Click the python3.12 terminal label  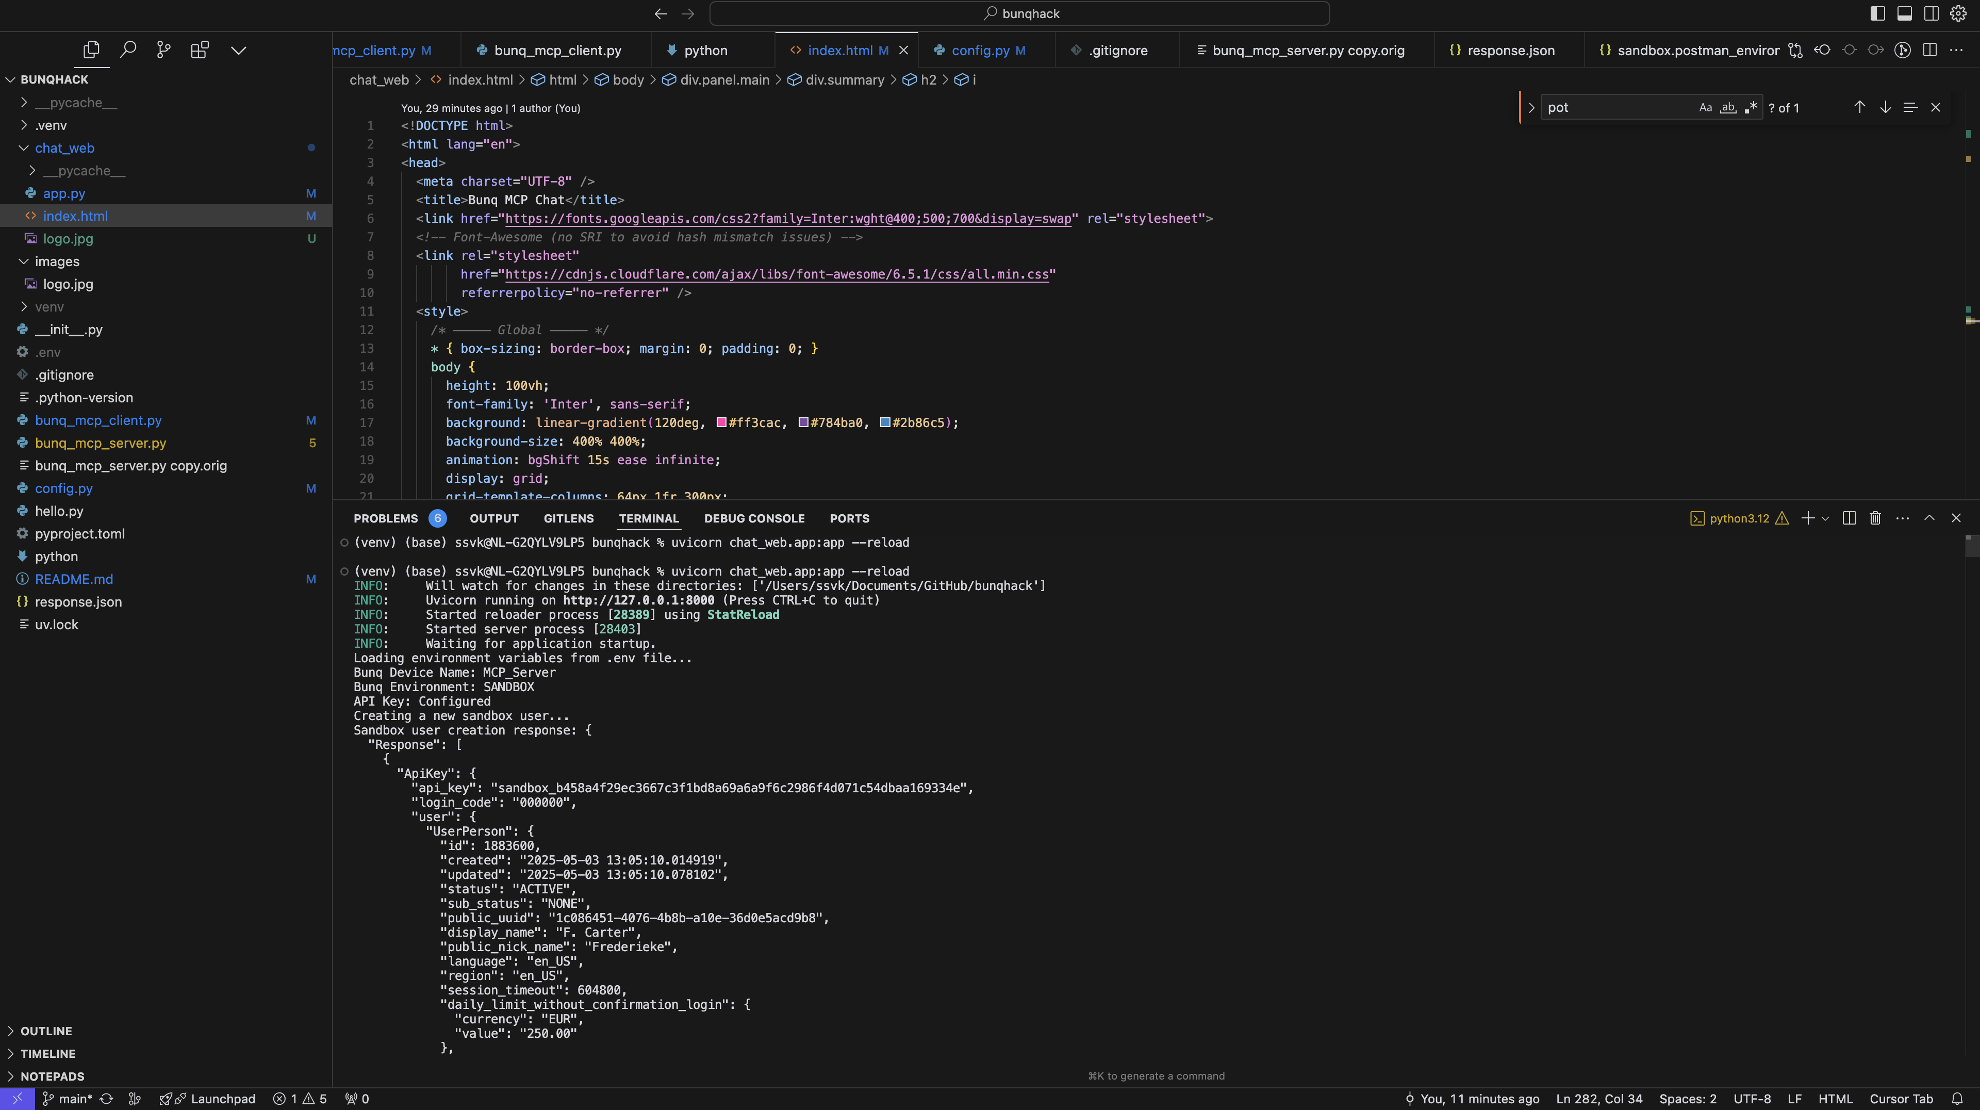(1739, 518)
